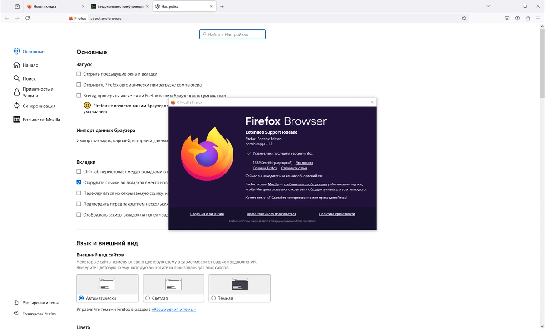Click the new tab plus button
The width and height of the screenshot is (545, 329).
click(222, 6)
